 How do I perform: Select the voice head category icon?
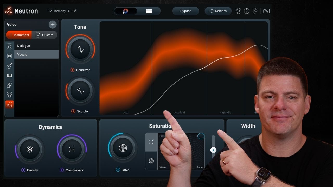click(x=9, y=104)
